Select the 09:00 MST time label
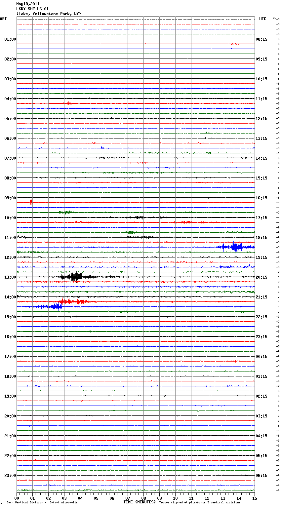 click(x=10, y=198)
